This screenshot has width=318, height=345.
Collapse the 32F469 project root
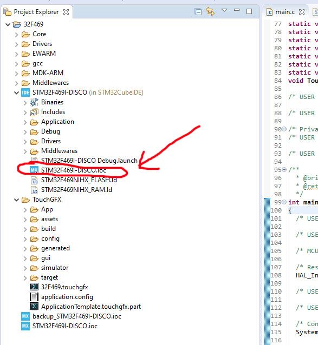click(x=8, y=24)
